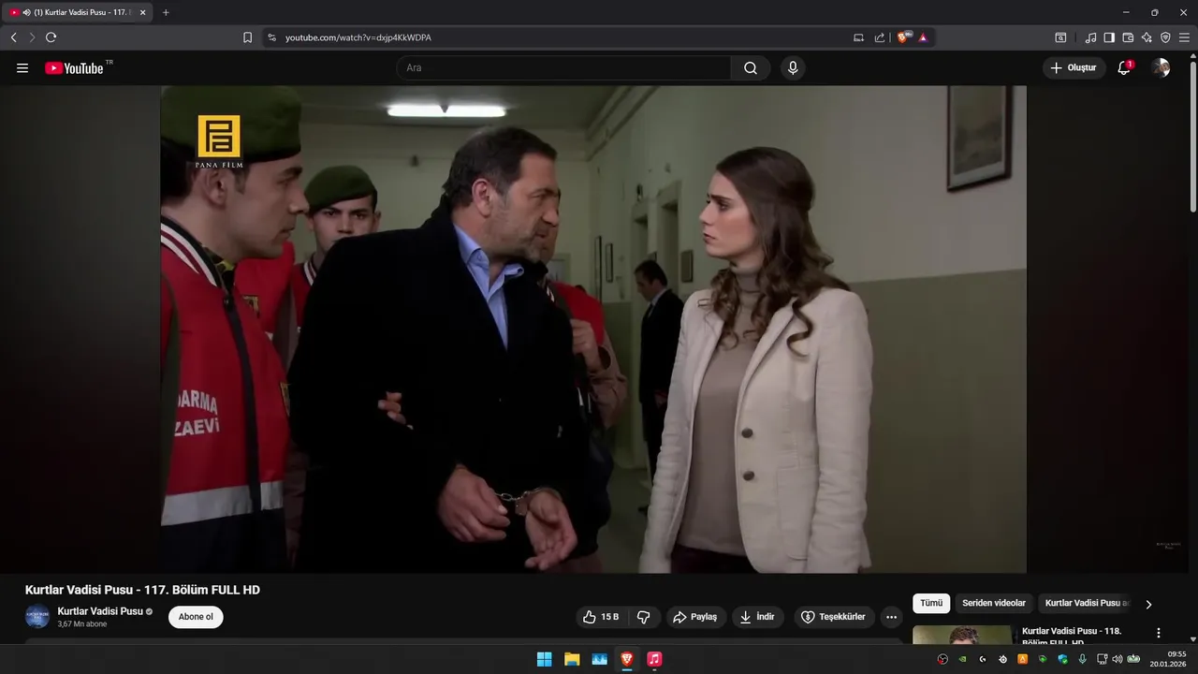The height and width of the screenshot is (674, 1198).
Task: Open NVIDIA tray icon
Action: (962, 659)
